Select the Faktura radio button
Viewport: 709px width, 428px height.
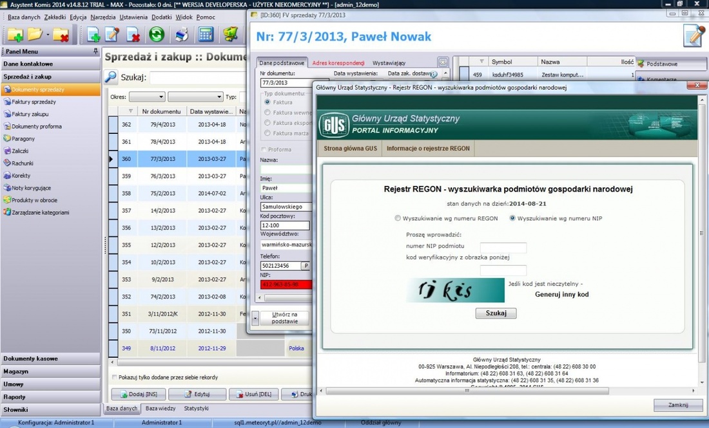267,102
